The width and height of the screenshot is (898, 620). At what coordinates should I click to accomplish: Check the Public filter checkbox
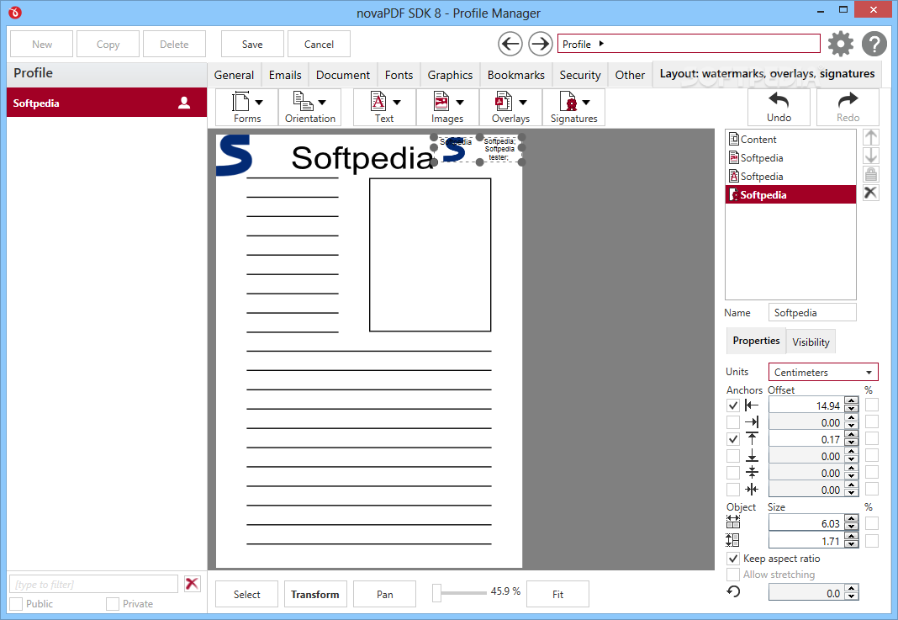16,604
